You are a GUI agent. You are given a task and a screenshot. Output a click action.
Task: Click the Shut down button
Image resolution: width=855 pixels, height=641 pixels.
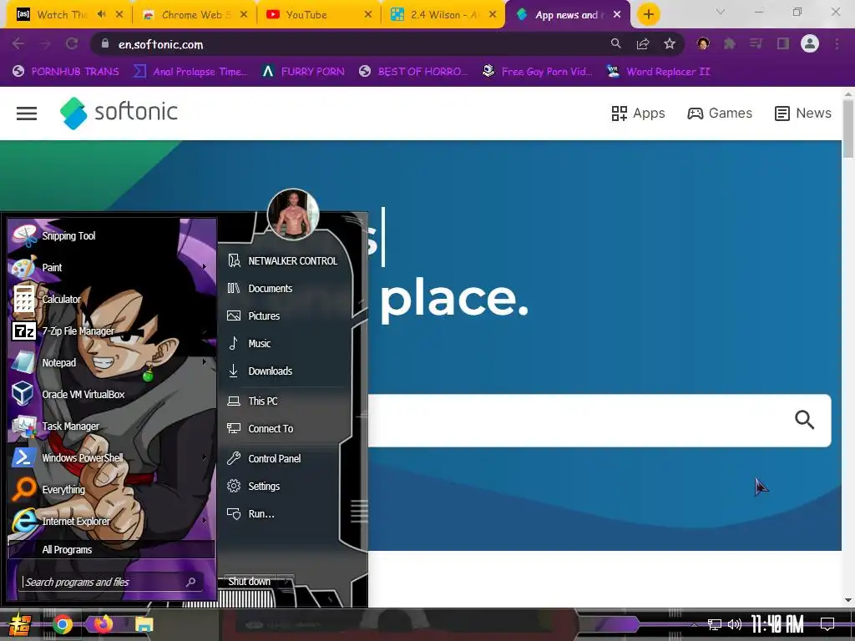(250, 582)
